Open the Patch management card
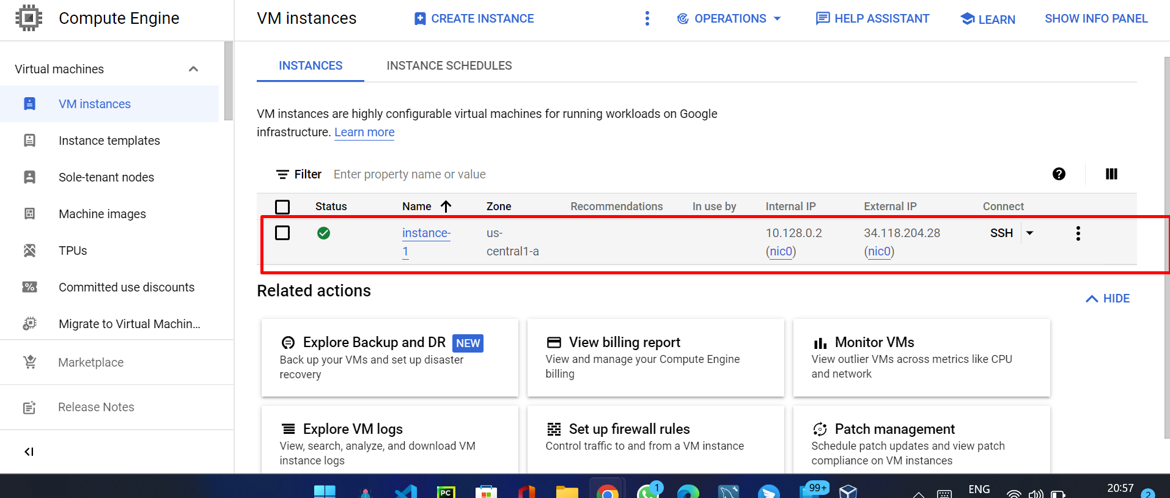Viewport: 1170px width, 498px height. point(921,440)
